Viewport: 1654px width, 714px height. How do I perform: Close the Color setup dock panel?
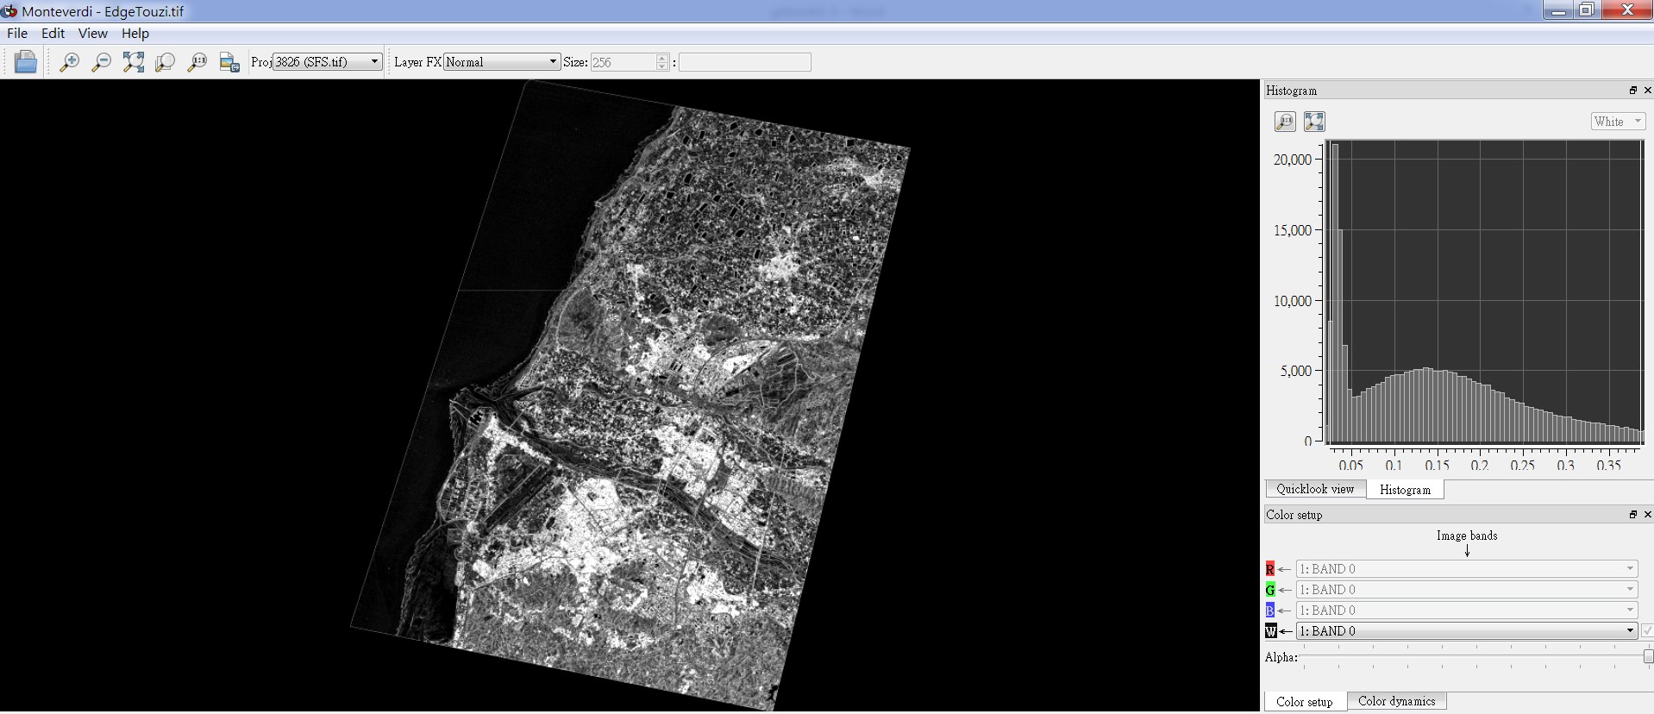click(x=1647, y=515)
